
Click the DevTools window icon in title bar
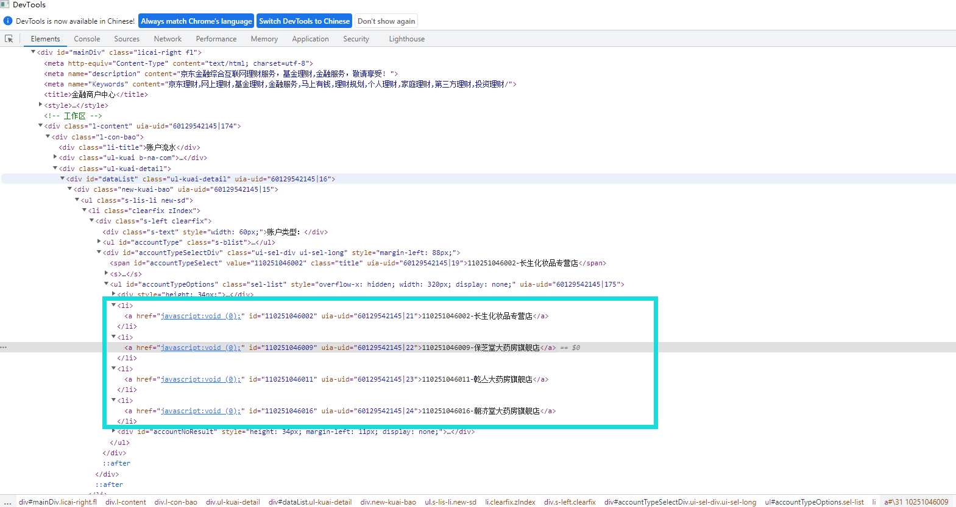coord(5,4)
